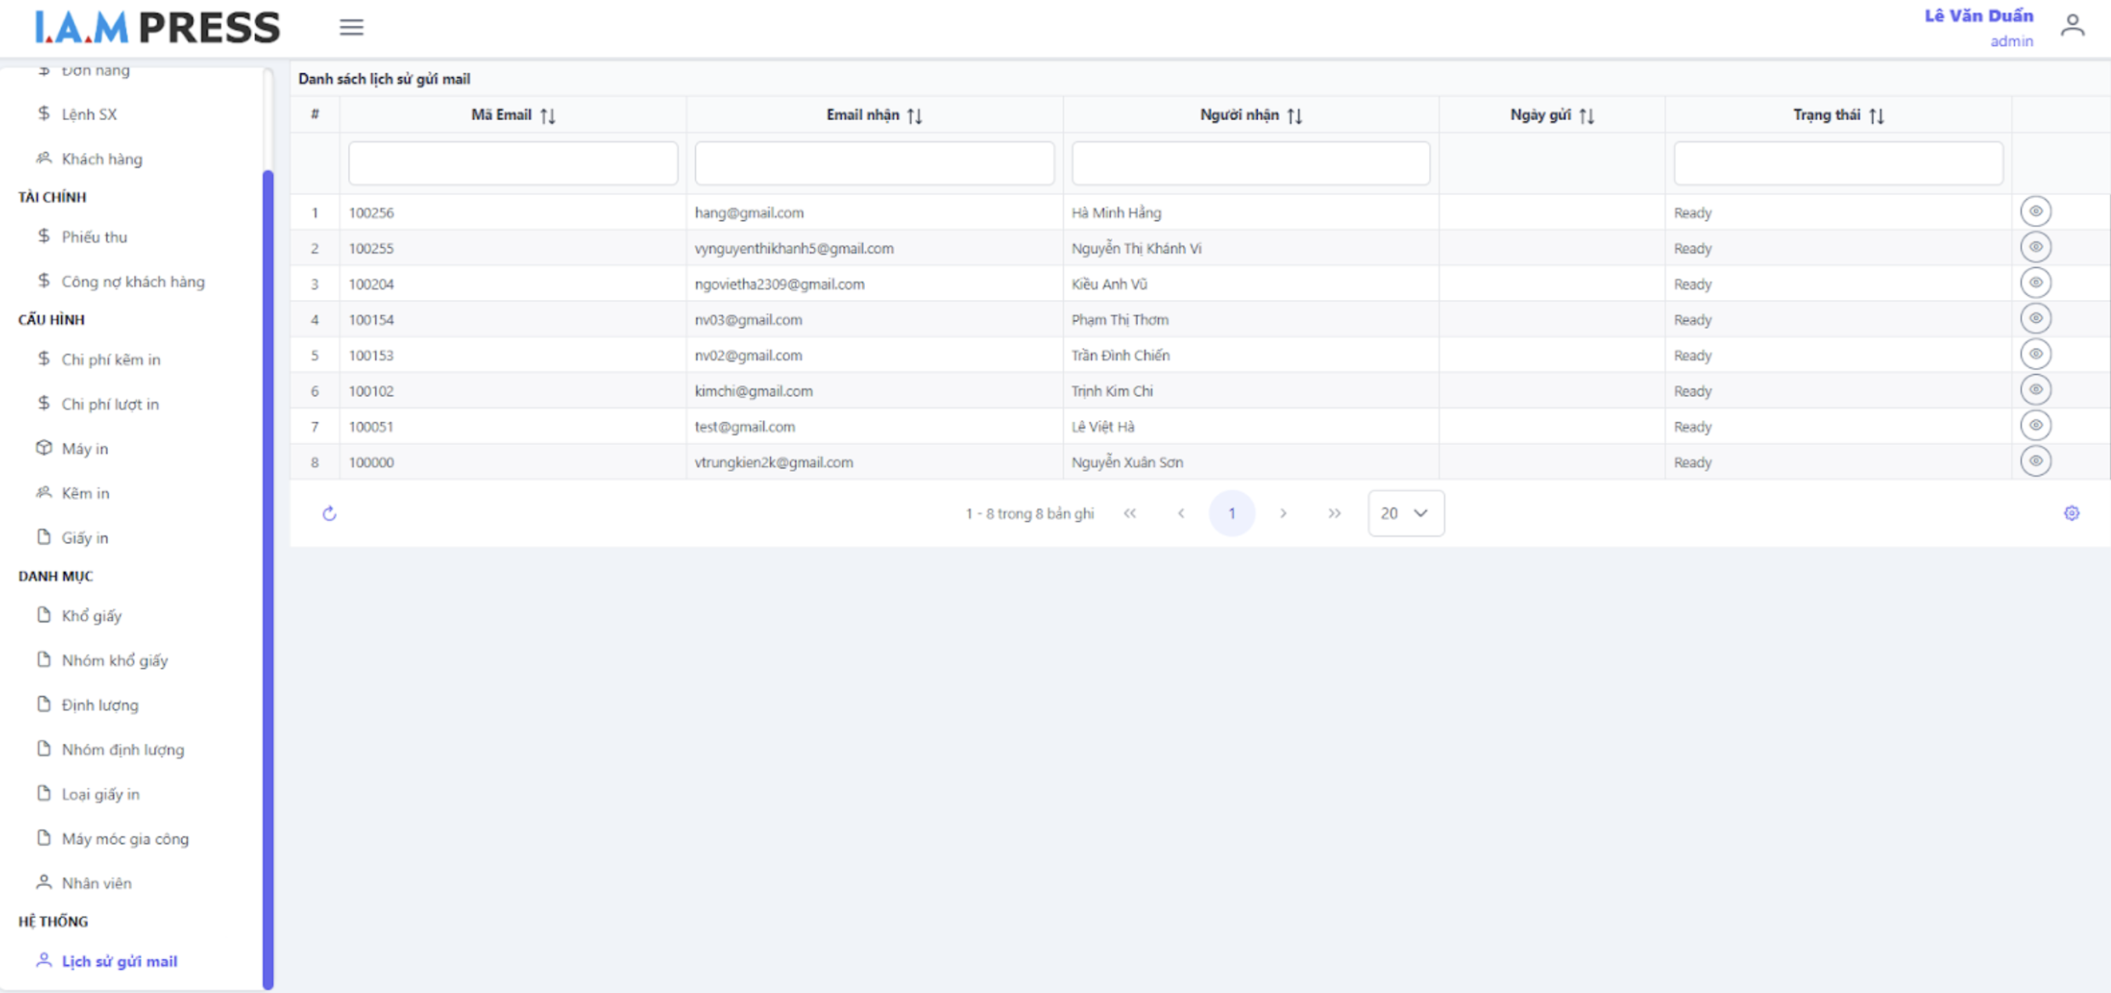Focus the Người nhận filter field

coord(1249,163)
